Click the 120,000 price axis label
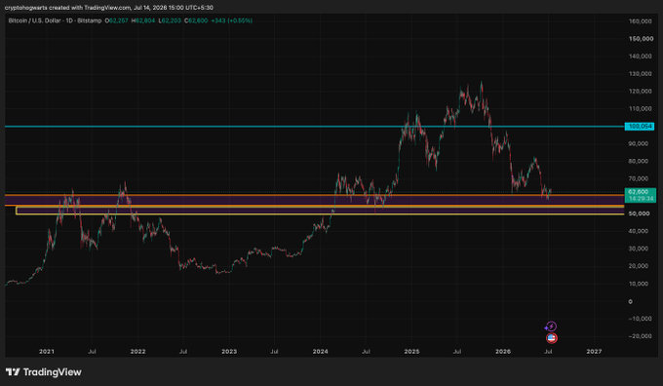The width and height of the screenshot is (663, 386). click(x=640, y=92)
